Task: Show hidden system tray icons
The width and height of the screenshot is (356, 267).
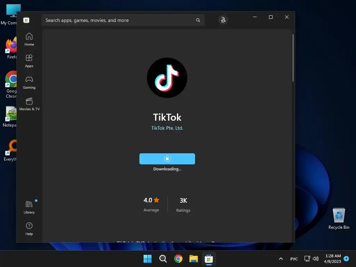Action: tap(281, 259)
